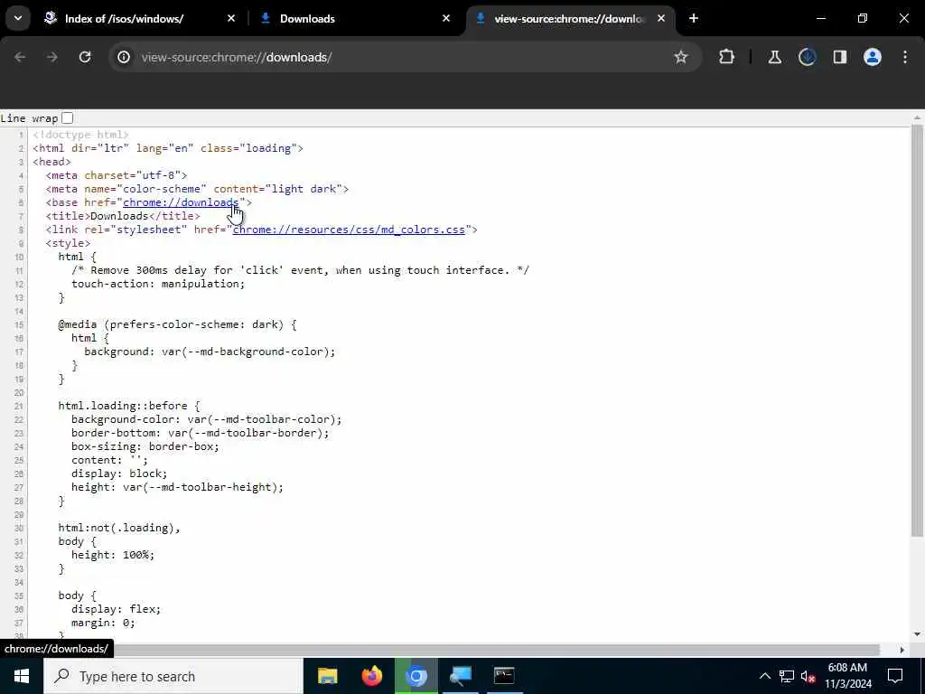Screen dimensions: 925x694
Task: Select the view-source:chrome://downloads tab
Action: point(569,19)
